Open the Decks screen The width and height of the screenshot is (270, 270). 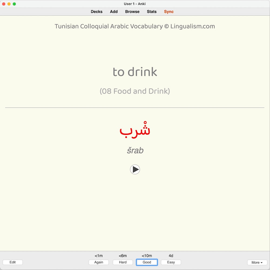(96, 12)
